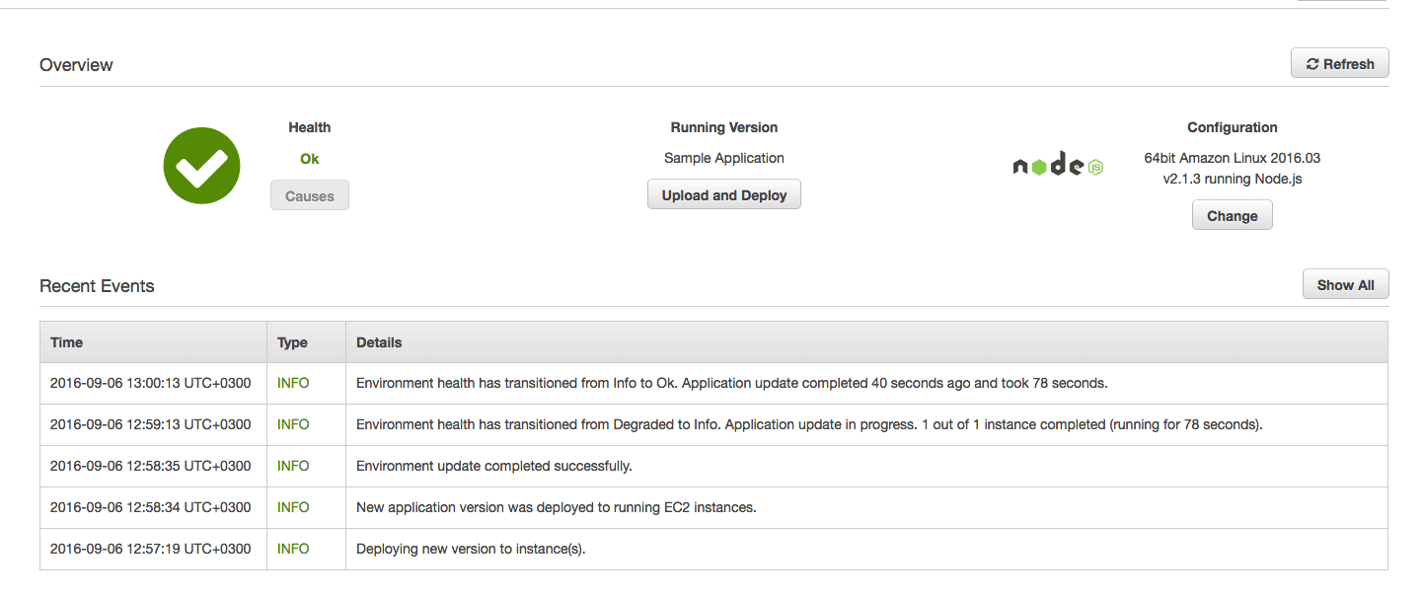Click the Causes button under Health

(310, 195)
